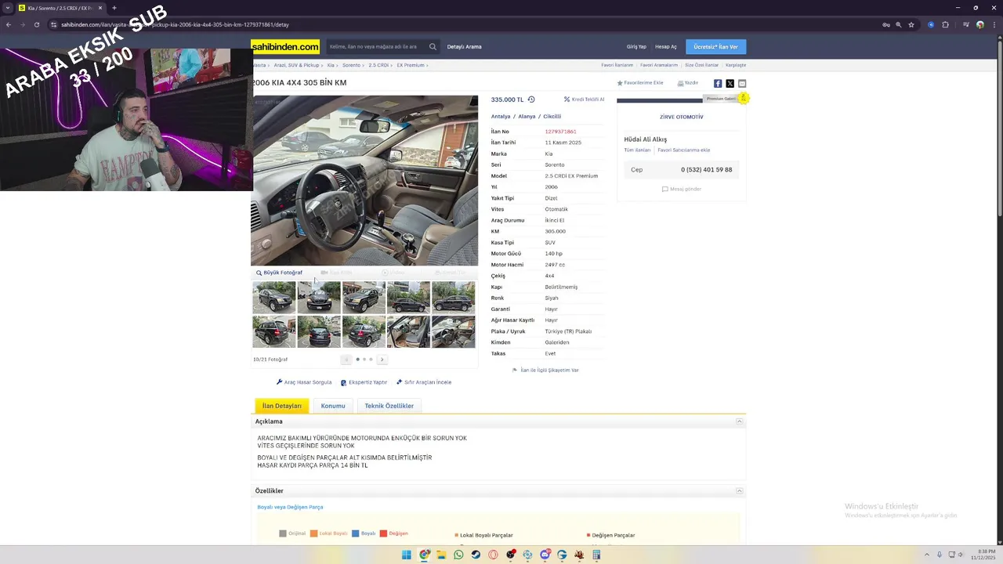Open the Giriş Yap login link
The height and width of the screenshot is (564, 1003).
coord(636,47)
